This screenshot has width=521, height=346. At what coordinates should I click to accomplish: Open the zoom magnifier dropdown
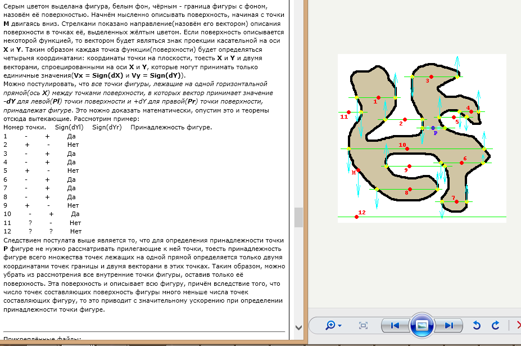tap(333, 325)
